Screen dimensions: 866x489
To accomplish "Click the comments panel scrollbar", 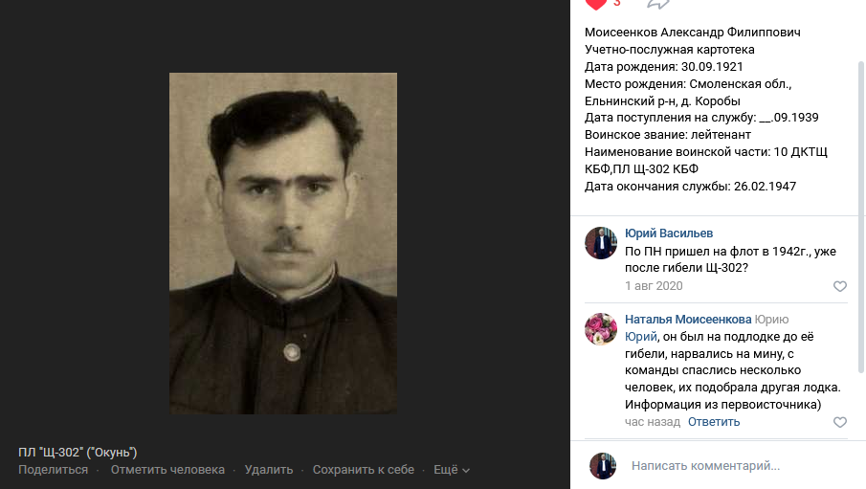I will tap(861, 216).
